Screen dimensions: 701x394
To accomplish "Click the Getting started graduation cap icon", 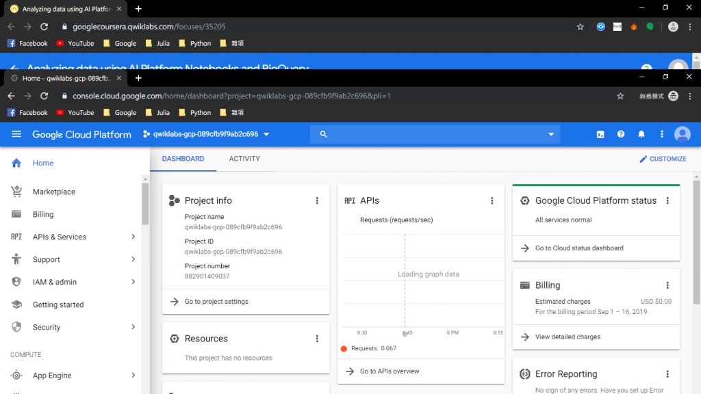I will (16, 304).
